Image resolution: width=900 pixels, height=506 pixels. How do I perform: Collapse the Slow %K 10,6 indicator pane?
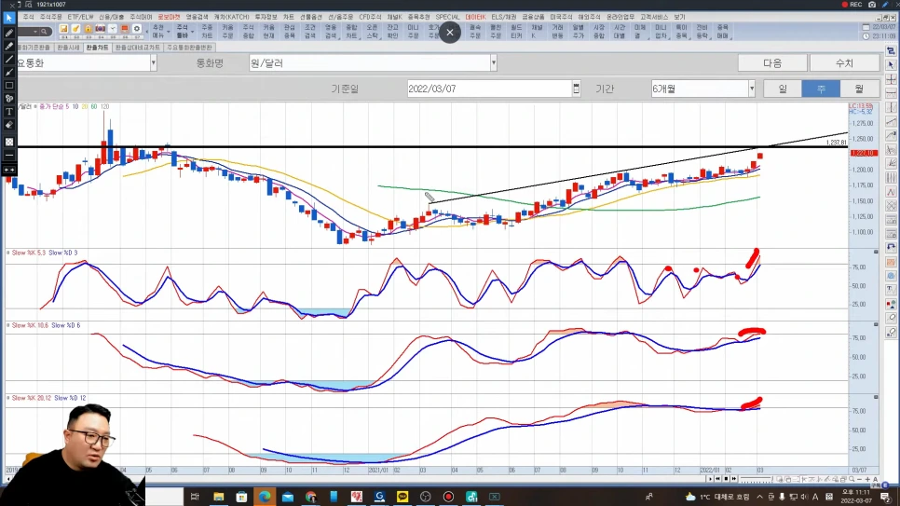point(876,324)
